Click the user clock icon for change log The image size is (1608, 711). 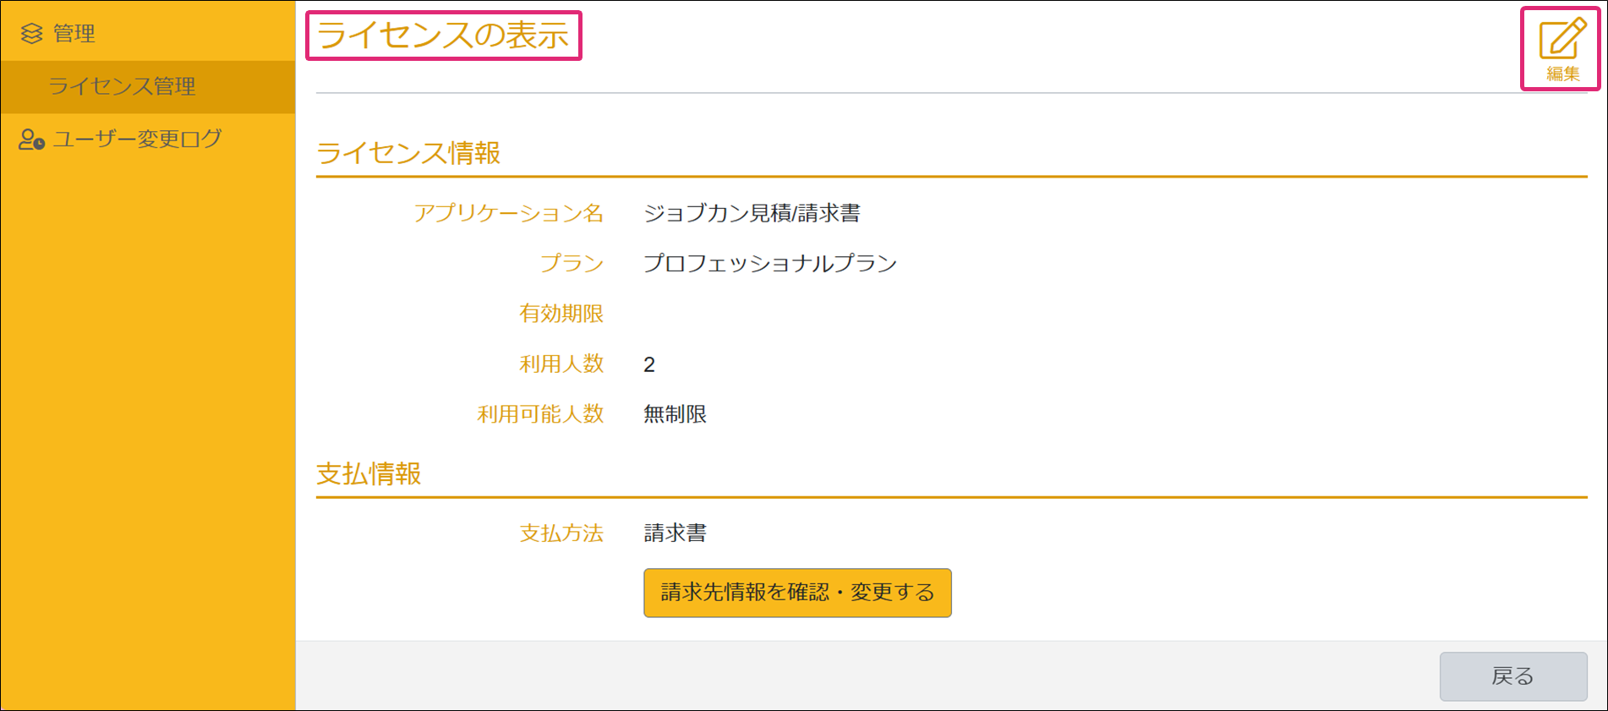pos(31,139)
